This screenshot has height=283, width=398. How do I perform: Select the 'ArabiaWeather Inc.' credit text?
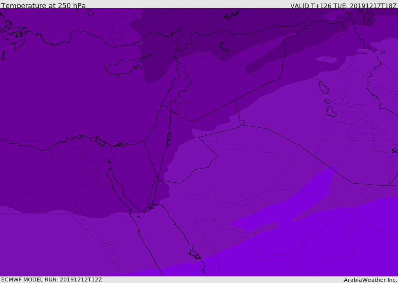[x=370, y=280]
